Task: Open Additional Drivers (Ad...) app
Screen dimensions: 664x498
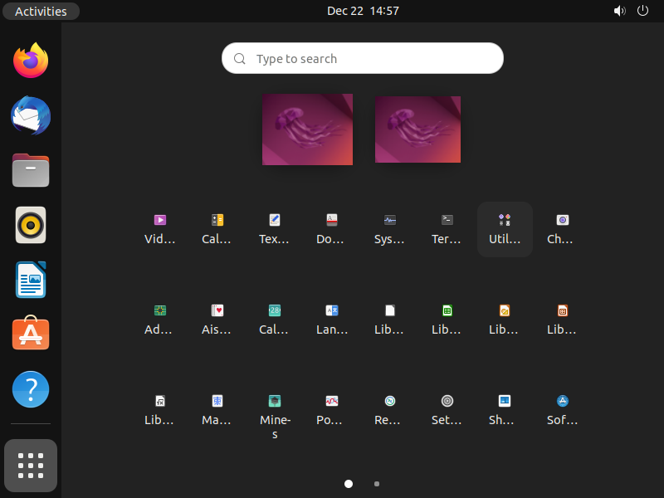Action: 160,320
